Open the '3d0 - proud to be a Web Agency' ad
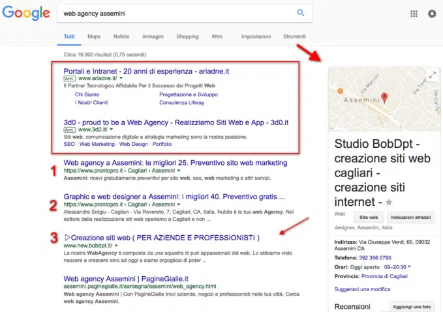 [176, 122]
